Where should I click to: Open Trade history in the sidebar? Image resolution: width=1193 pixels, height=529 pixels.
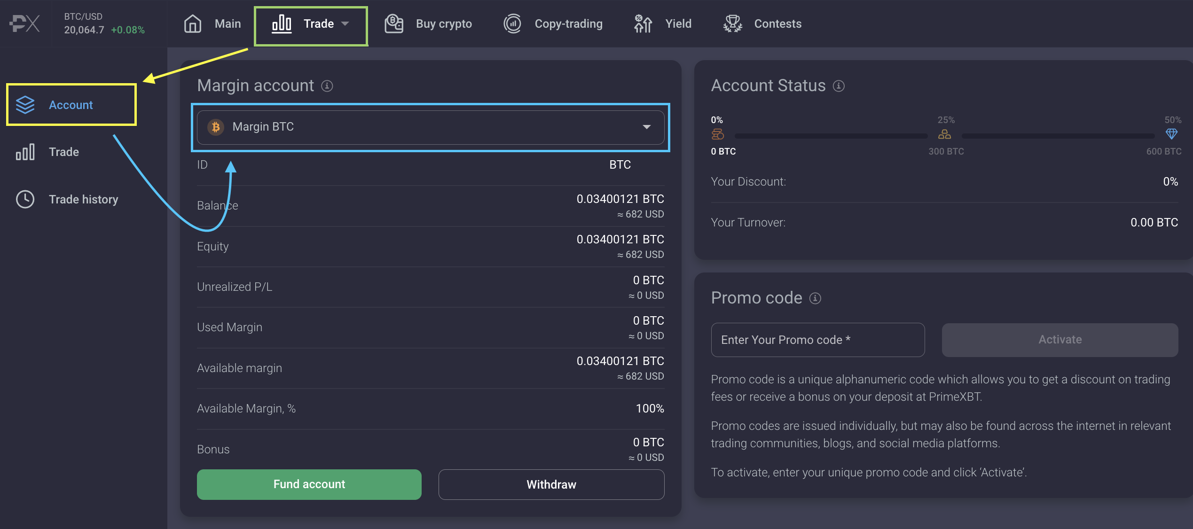[67, 199]
